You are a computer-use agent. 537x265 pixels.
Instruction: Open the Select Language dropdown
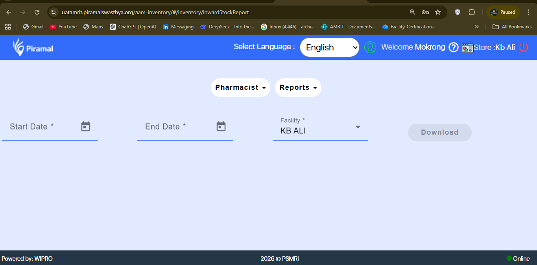point(330,47)
